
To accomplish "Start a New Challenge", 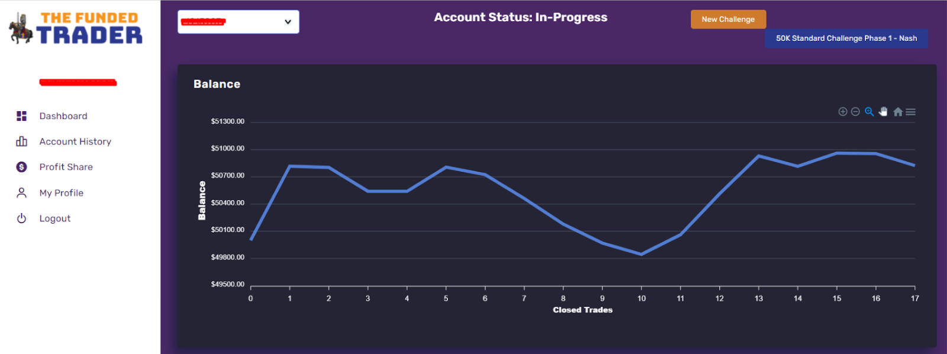I will point(728,19).
